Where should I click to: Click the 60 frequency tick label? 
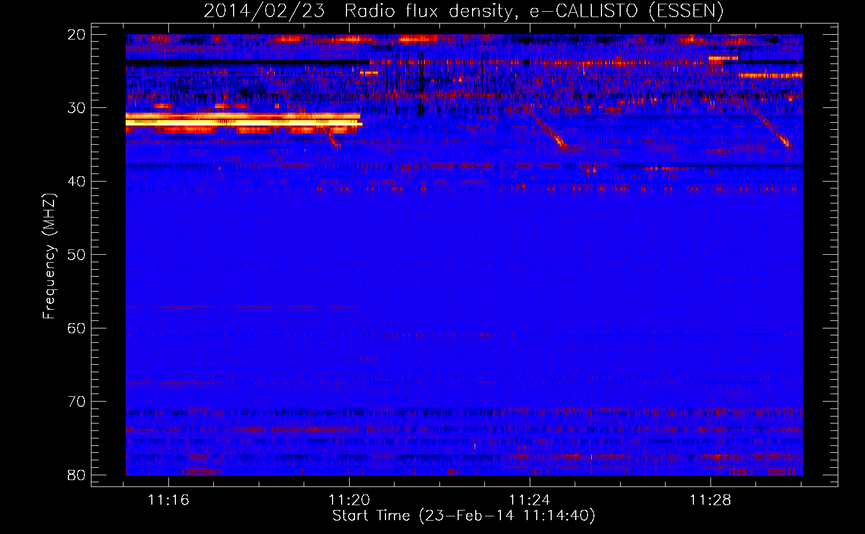(x=76, y=328)
